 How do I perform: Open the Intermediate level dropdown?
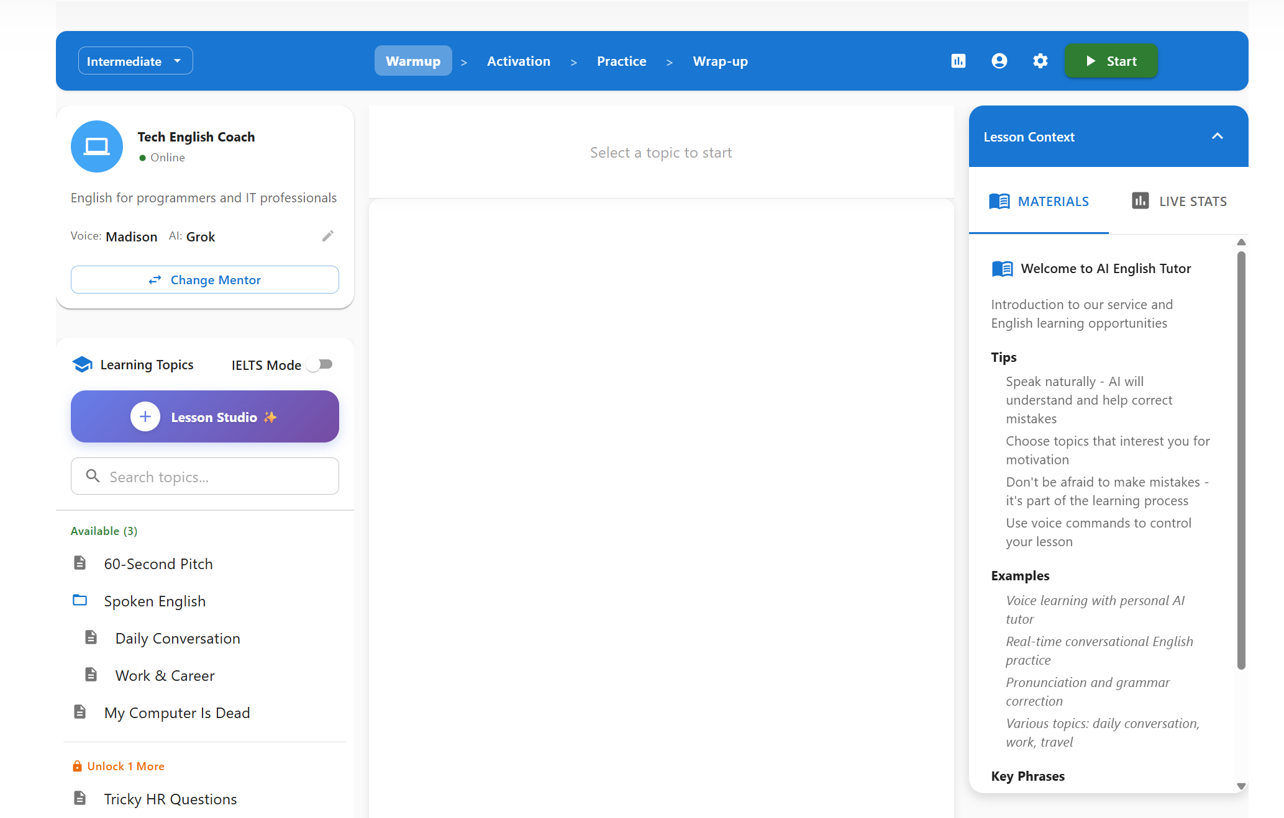pyautogui.click(x=135, y=61)
